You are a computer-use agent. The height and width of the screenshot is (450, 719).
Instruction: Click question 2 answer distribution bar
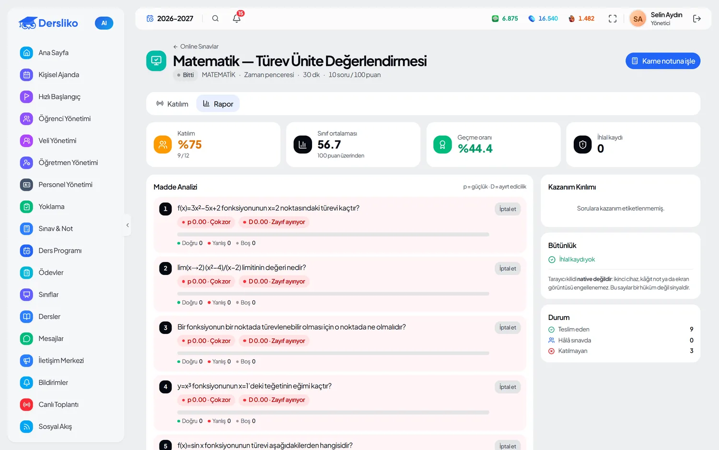click(333, 294)
